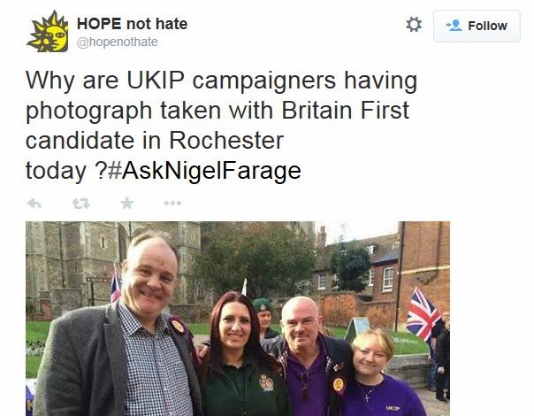Screen dimensions: 534x416
Task: Click the follow person-plus icon
Action: (x=454, y=26)
